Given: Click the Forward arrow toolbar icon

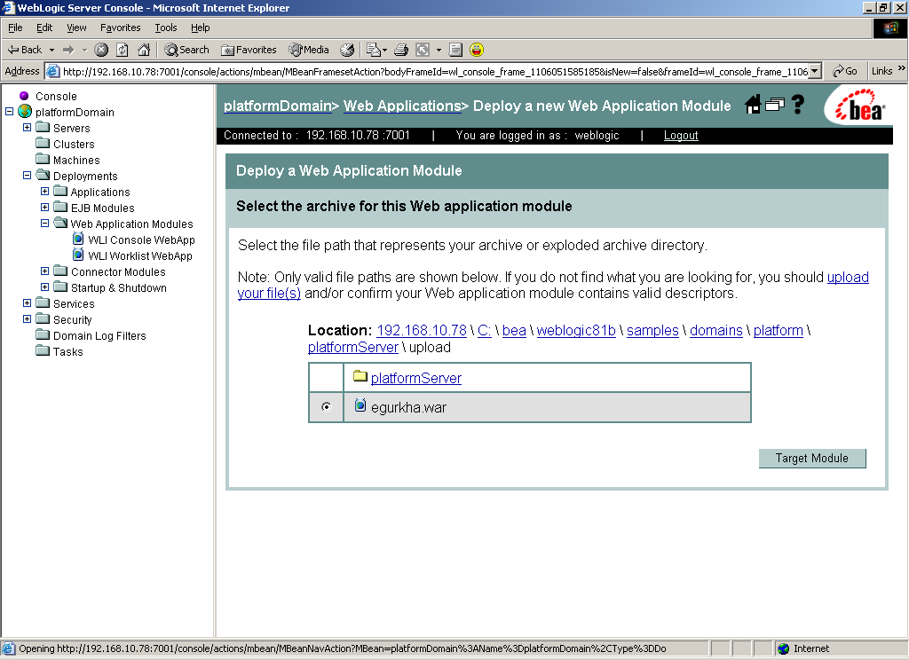Looking at the screenshot, I should click(68, 50).
